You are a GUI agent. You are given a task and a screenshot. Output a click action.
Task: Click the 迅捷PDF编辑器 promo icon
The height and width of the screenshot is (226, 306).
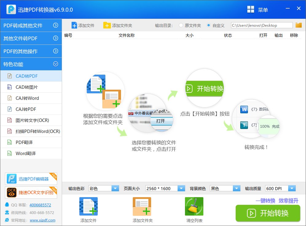pos(11,179)
